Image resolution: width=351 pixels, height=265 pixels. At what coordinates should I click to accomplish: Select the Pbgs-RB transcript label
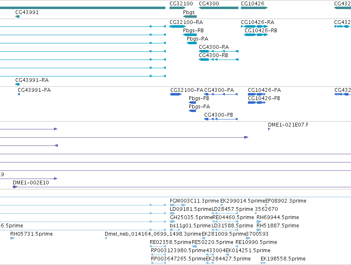coord(193,31)
